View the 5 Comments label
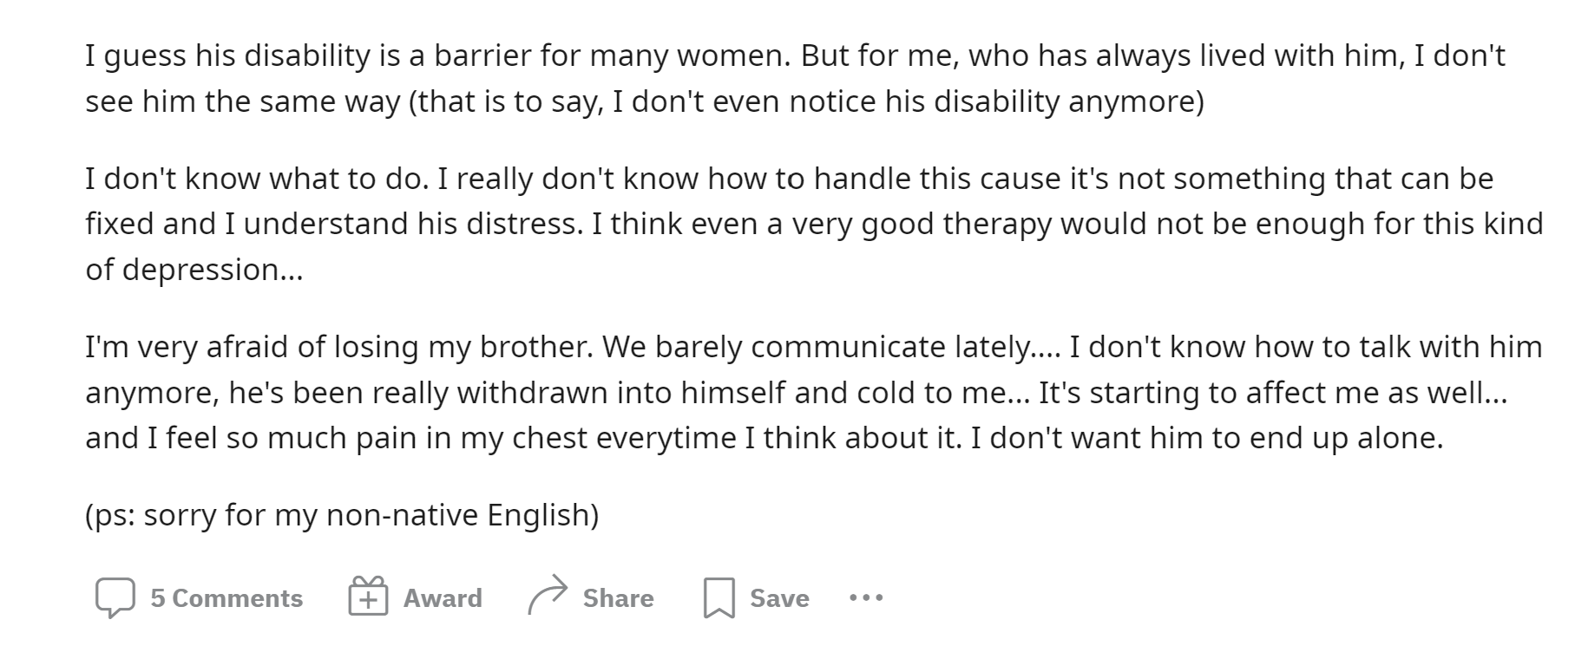1575x672 pixels. point(226,598)
